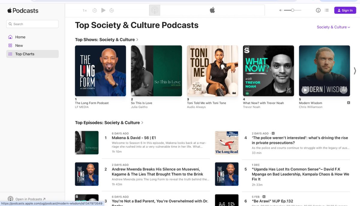Viewport: 360px width, 206px height.
Task: Open episode Makena & David - S6 | E1
Action: pos(134,138)
